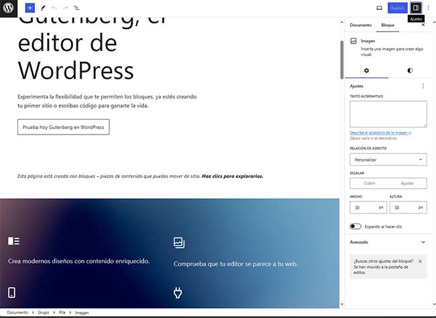Select Grupo in the breadcrumb
Image resolution: width=436 pixels, height=318 pixels.
point(44,313)
